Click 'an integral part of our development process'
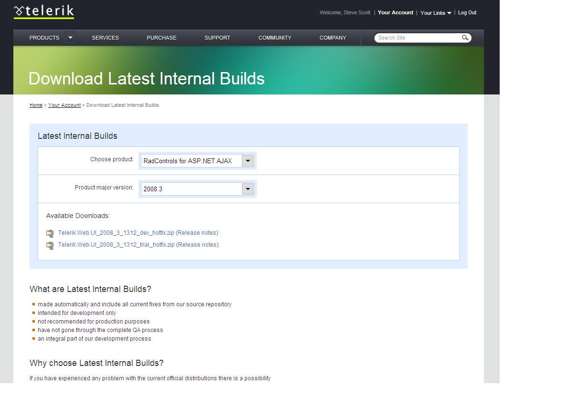Viewport: 577px width, 396px height. click(94, 339)
